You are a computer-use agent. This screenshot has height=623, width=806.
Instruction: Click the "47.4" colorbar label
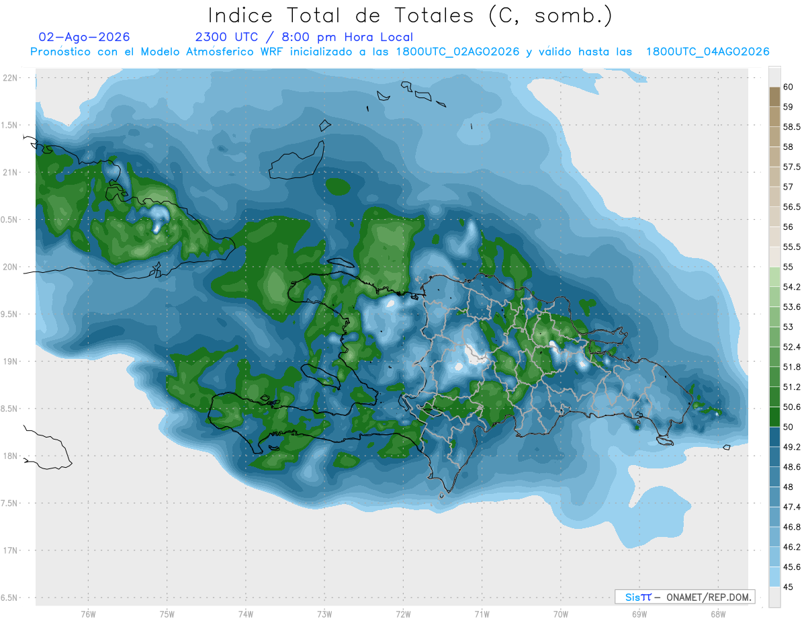(x=791, y=507)
